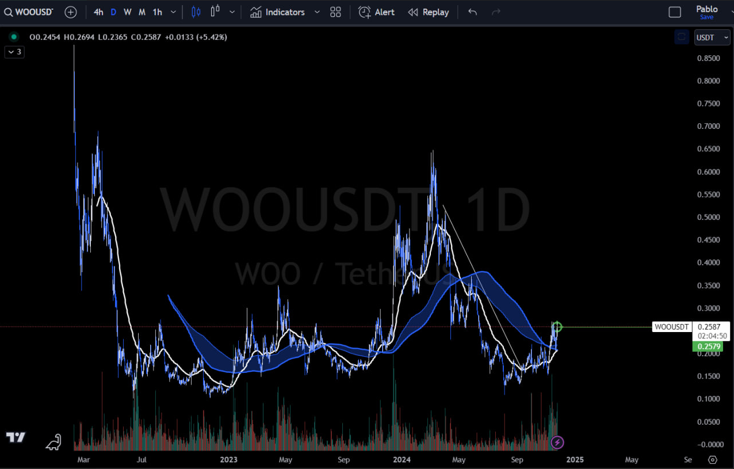Click the undo arrow
734x469 pixels.
[x=472, y=12]
